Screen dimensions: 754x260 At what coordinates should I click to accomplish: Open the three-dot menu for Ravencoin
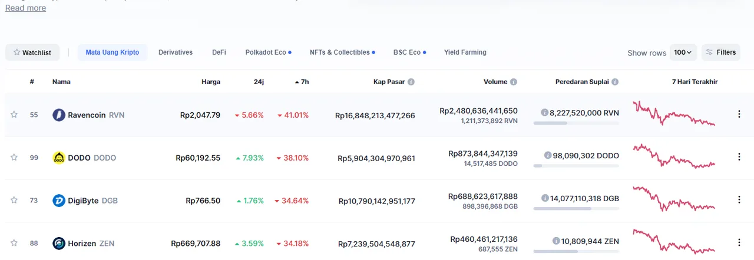pos(739,114)
